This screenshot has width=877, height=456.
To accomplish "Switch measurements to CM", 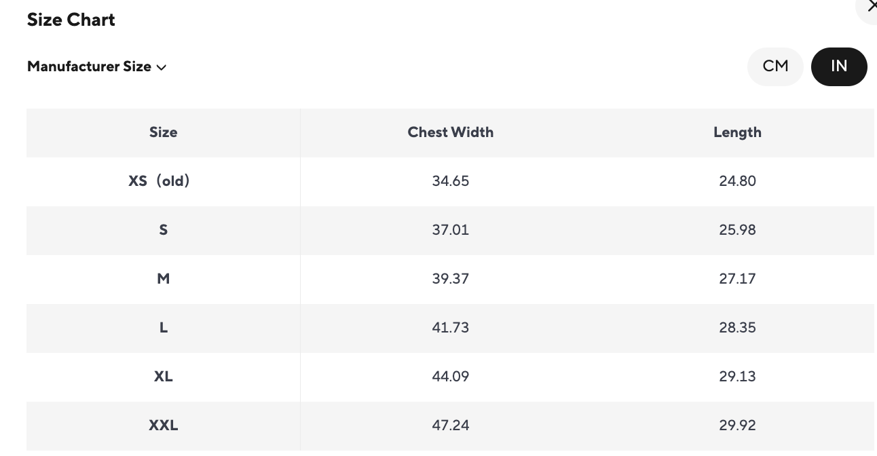I will (775, 66).
